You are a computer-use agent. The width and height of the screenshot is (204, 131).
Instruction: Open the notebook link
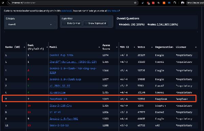click(x=67, y=11)
